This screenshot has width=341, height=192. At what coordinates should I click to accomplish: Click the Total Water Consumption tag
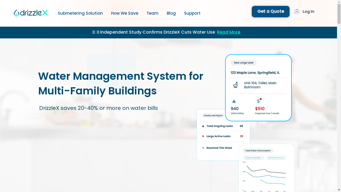(258, 151)
